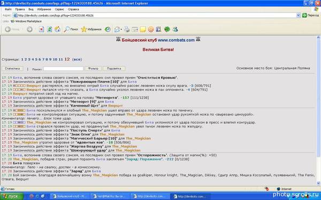Open the Mail button dropdown arrow
The height and width of the screenshot is (200, 321).
pyautogui.click(x=121, y=29)
